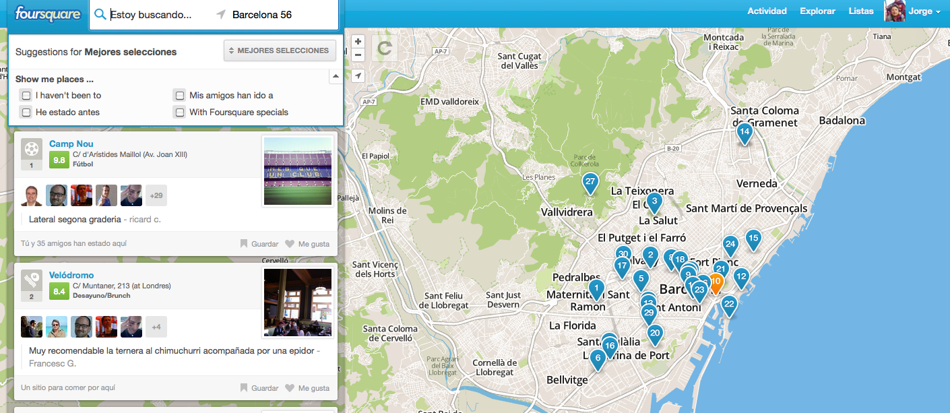
Task: Open the Jorge account dropdown arrow
Action: [x=938, y=12]
